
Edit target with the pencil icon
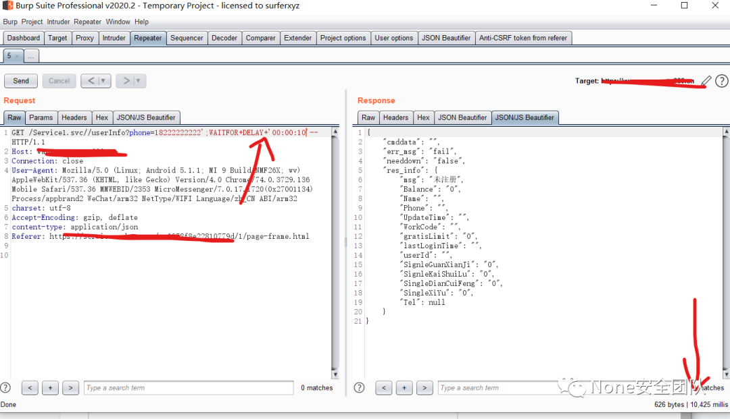(707, 81)
